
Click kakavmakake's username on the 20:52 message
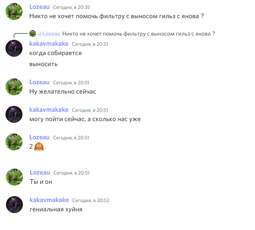coord(49,200)
